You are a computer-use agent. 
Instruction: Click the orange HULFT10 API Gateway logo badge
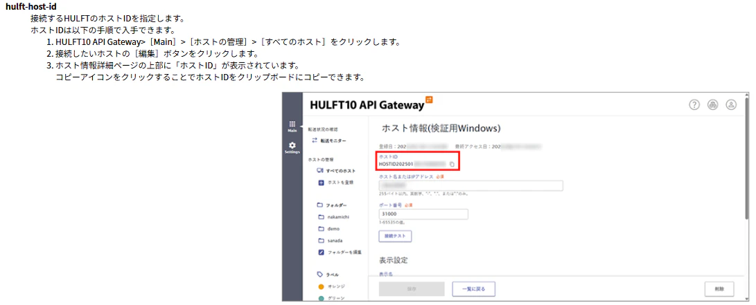(x=429, y=100)
